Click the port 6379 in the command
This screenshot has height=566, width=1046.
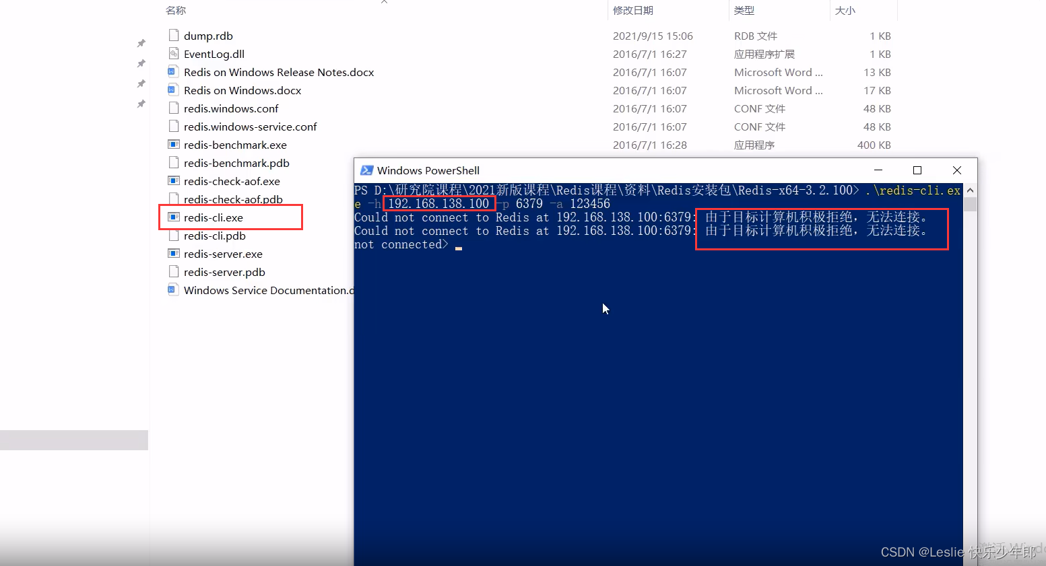point(529,203)
